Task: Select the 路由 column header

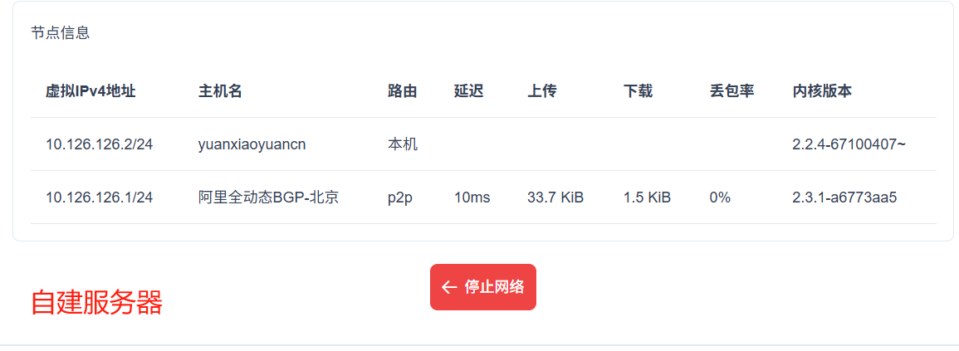Action: 402,91
